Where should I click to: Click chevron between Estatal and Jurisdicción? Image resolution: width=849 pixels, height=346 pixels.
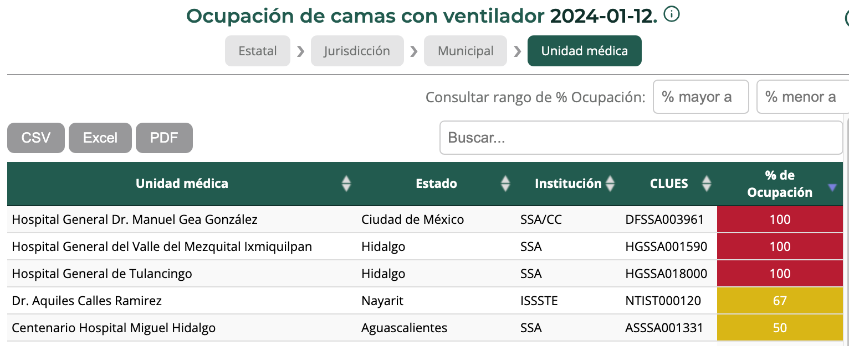click(300, 51)
